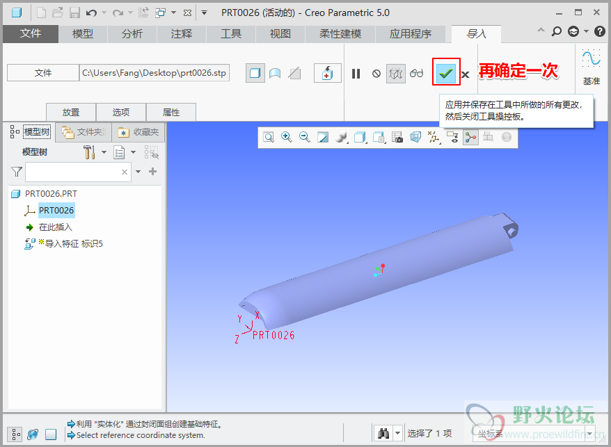The width and height of the screenshot is (611, 447).
Task: Switch to the 注释 ribbon tab
Action: click(x=182, y=34)
